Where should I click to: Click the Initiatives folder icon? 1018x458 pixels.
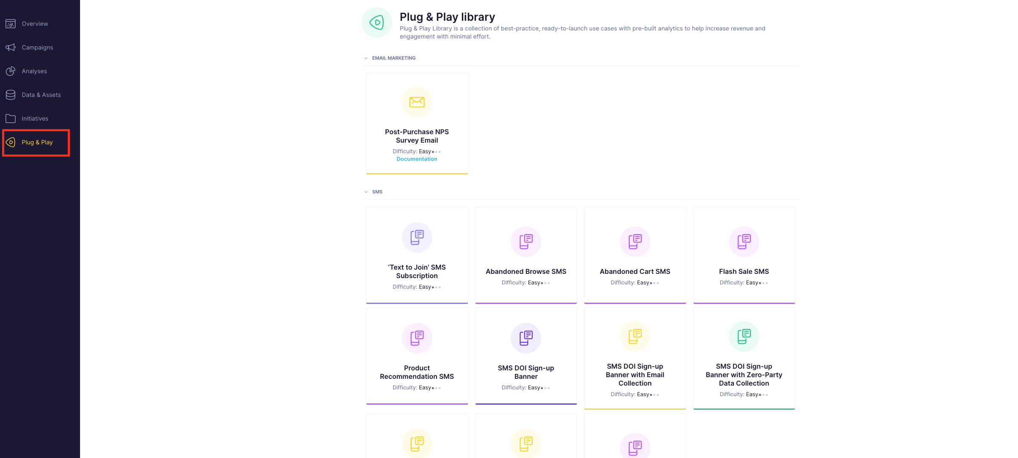(11, 119)
